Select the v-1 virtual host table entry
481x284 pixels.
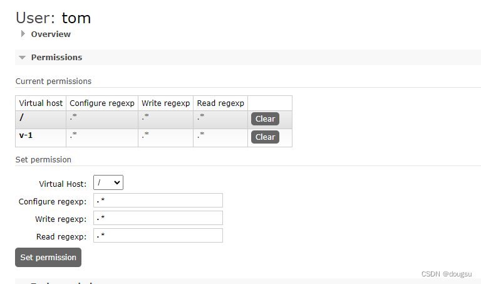tap(26, 135)
